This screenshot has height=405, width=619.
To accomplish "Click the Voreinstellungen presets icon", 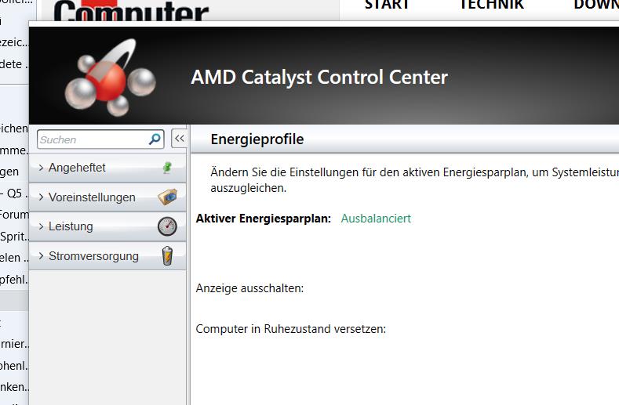I will tap(167, 197).
